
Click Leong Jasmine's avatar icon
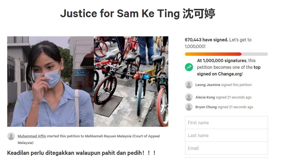pos(189,85)
